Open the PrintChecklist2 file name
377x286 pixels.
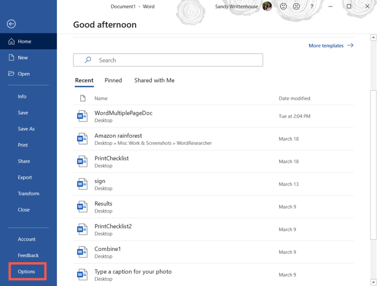point(113,226)
